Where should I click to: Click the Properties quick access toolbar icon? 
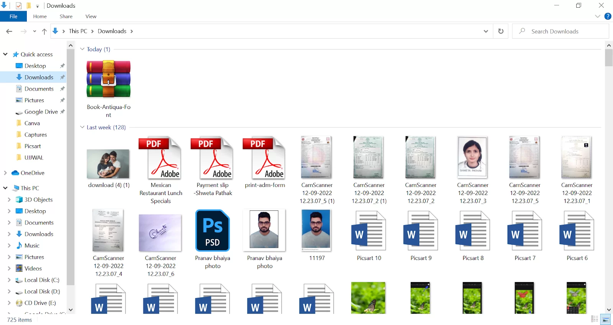point(18,6)
